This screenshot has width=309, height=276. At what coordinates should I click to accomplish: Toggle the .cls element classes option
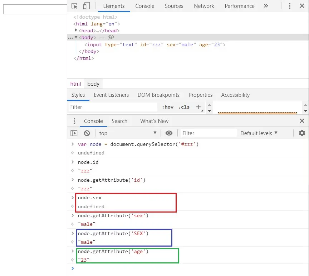[x=184, y=107]
